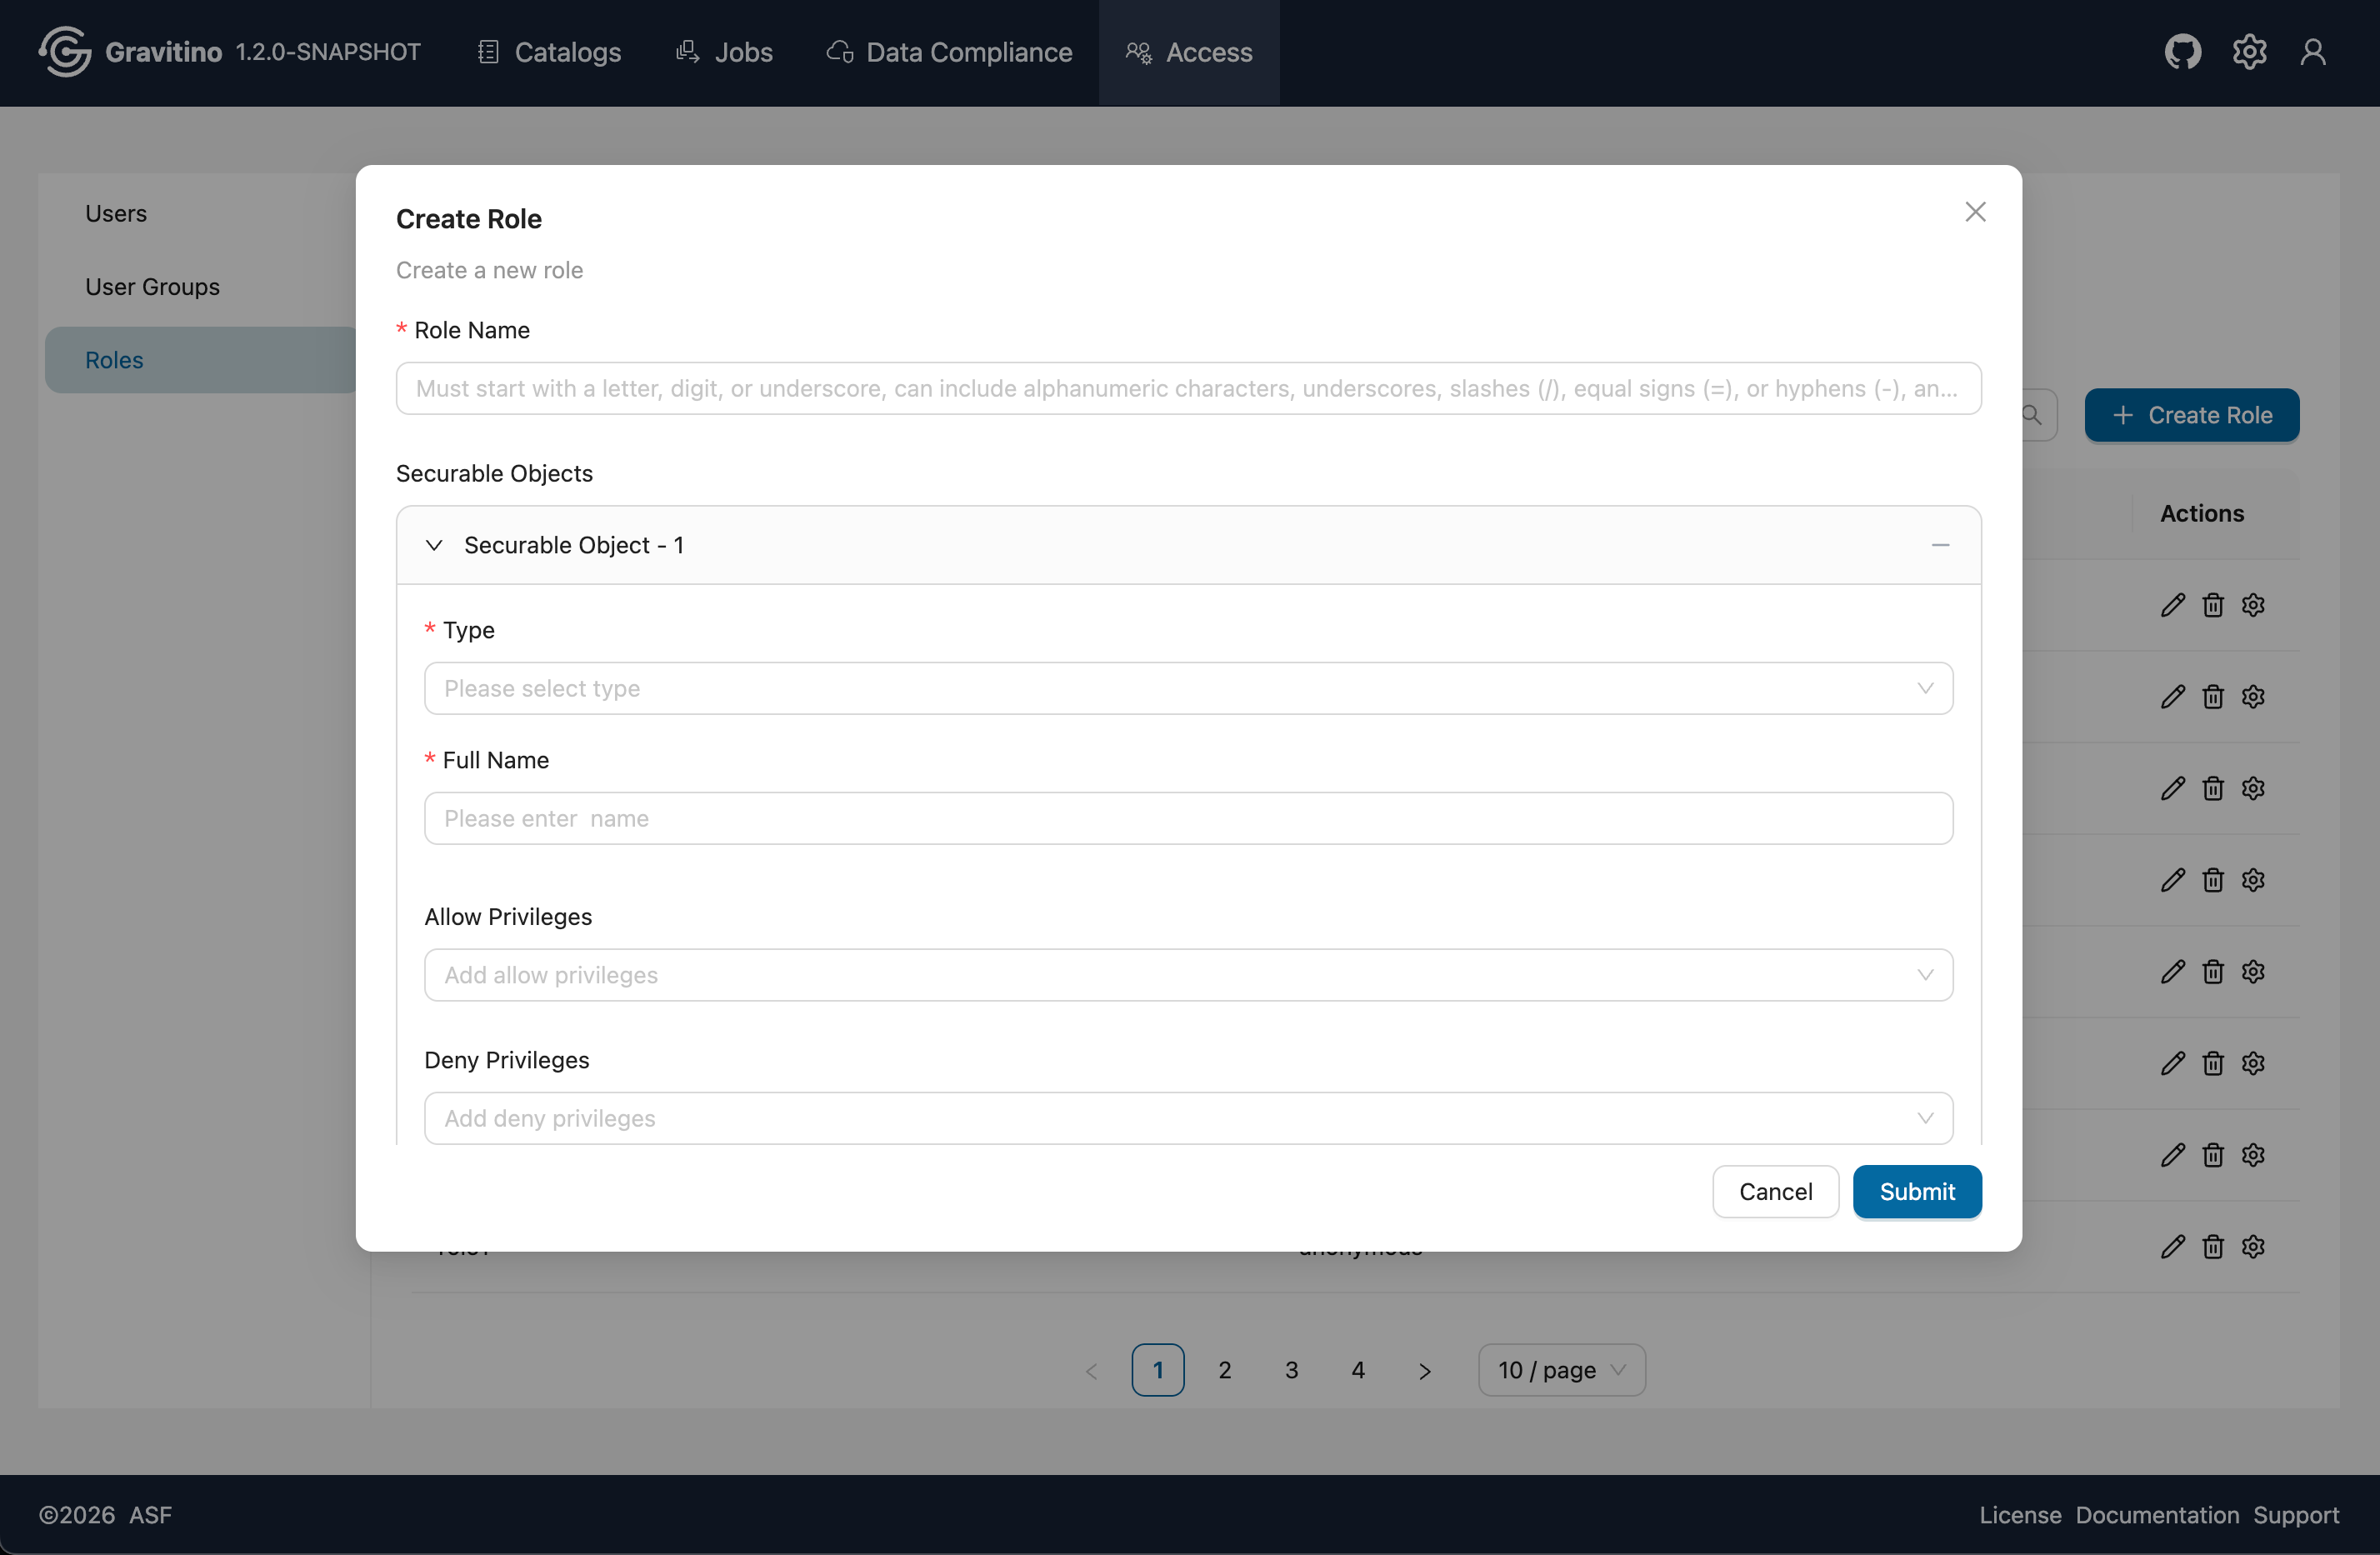The width and height of the screenshot is (2380, 1555).
Task: Open the GitHub repository icon
Action: pyautogui.click(x=2182, y=52)
